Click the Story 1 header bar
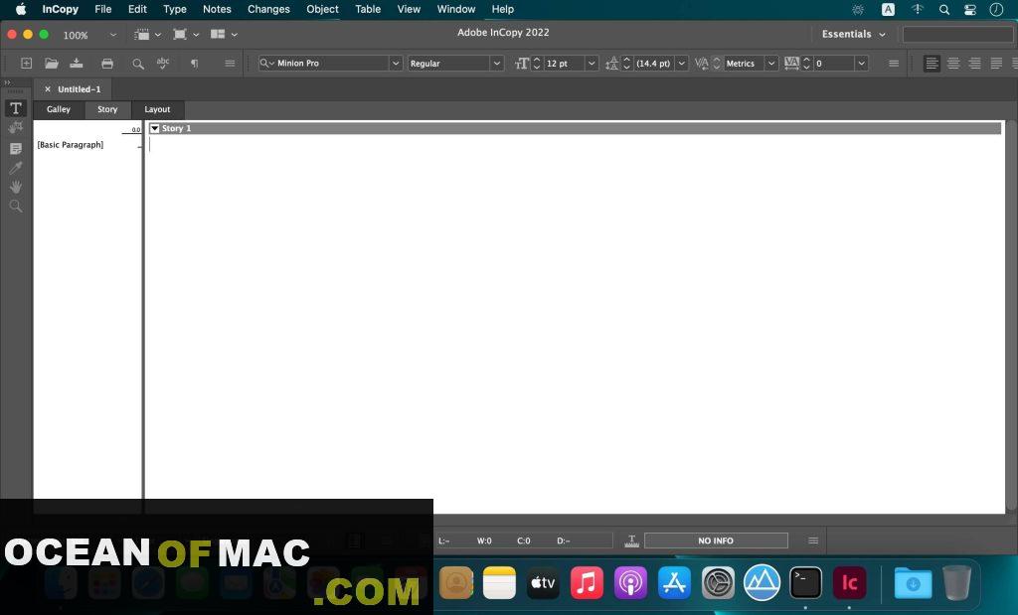 pos(575,128)
